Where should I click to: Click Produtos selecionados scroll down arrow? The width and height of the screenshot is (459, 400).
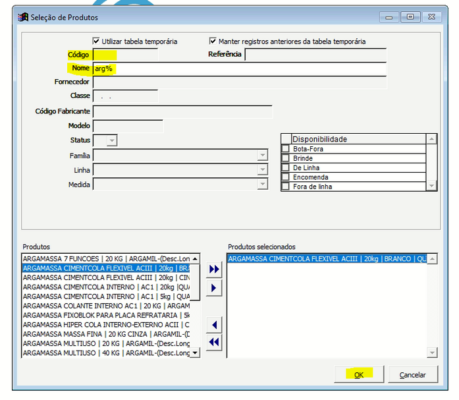coord(432,353)
